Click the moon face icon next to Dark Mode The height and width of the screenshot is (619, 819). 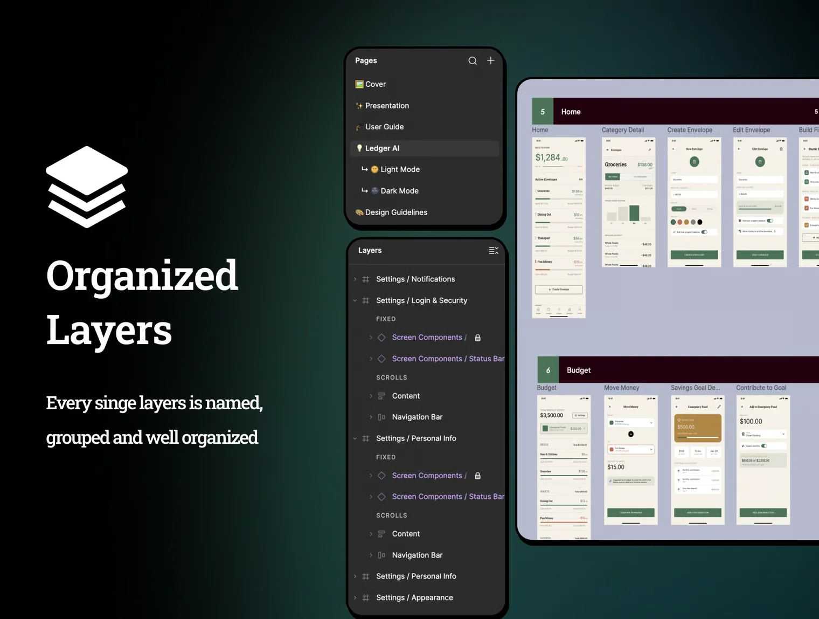click(374, 191)
